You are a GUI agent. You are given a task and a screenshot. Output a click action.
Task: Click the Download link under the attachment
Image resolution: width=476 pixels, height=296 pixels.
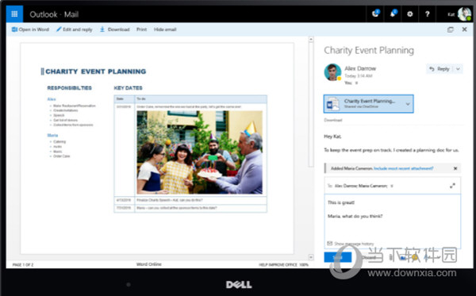pos(333,120)
